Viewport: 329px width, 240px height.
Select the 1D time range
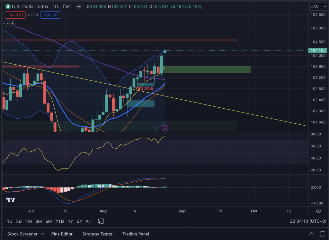[10, 221]
